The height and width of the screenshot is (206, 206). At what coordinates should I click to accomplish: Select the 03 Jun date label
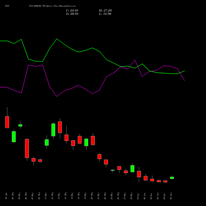[x=151, y=196]
